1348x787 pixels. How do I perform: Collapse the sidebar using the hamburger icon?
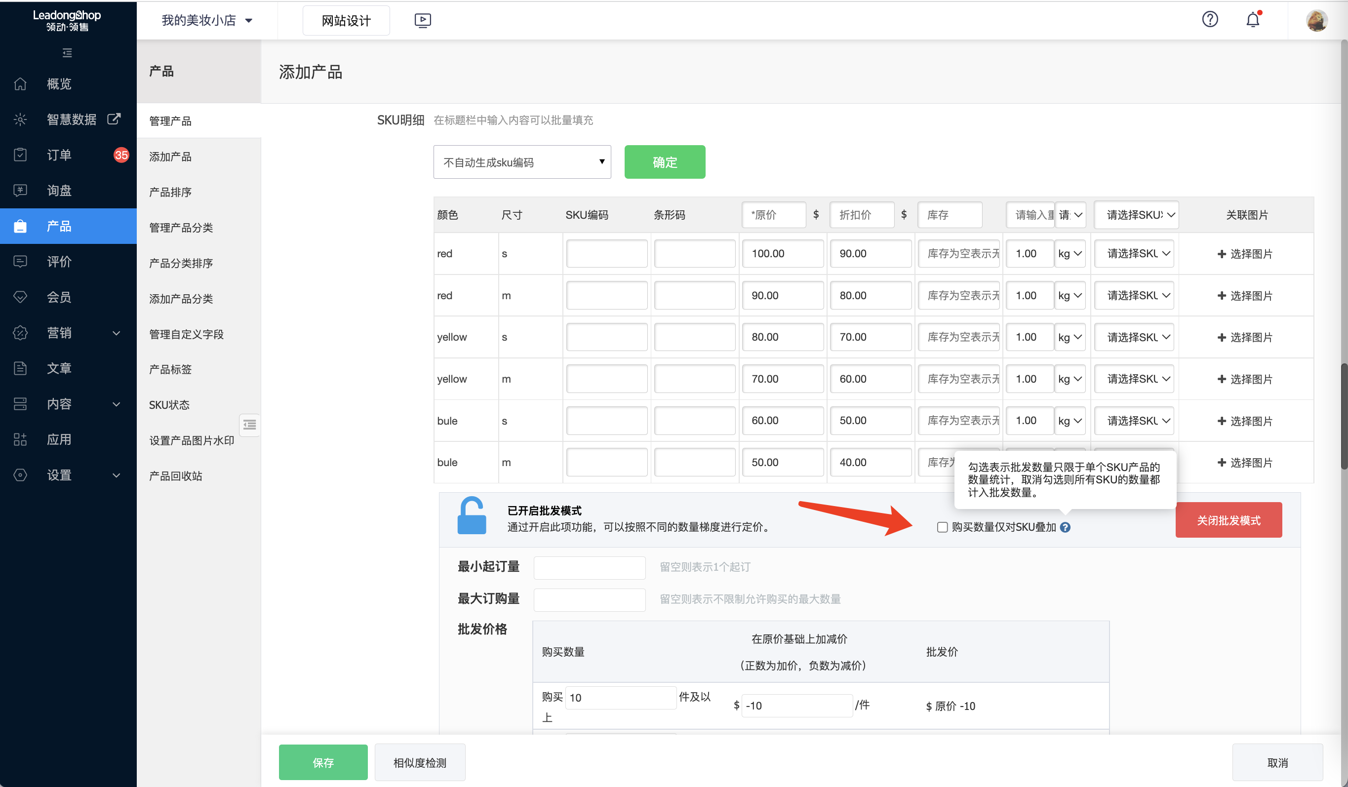67,52
